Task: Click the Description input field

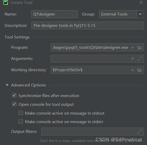Action: click(x=87, y=25)
